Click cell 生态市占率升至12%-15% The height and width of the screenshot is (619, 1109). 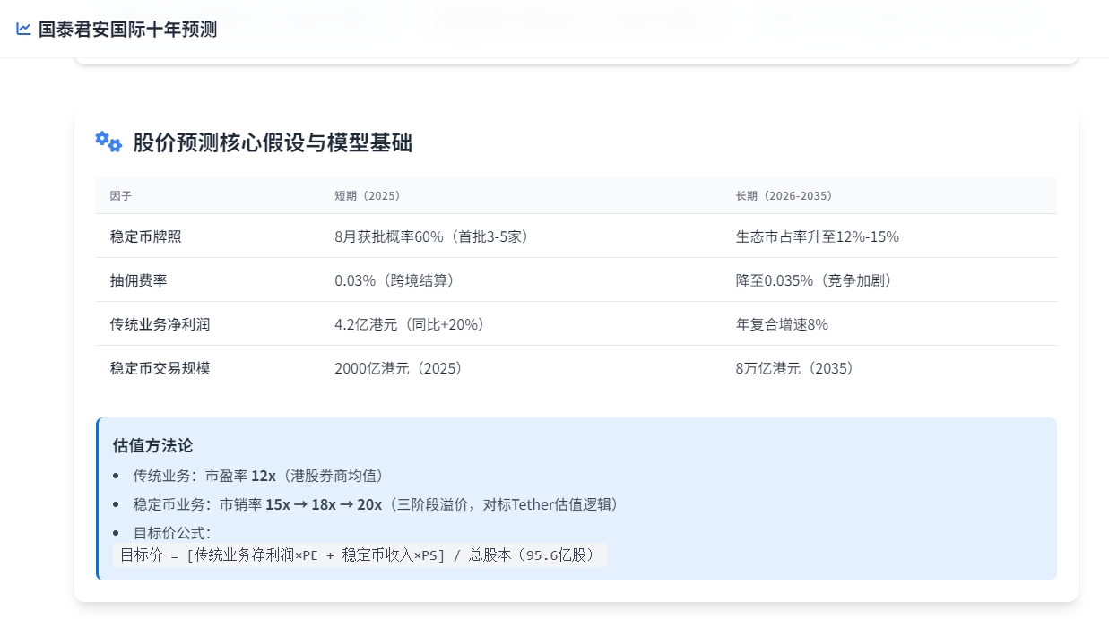[x=818, y=236]
